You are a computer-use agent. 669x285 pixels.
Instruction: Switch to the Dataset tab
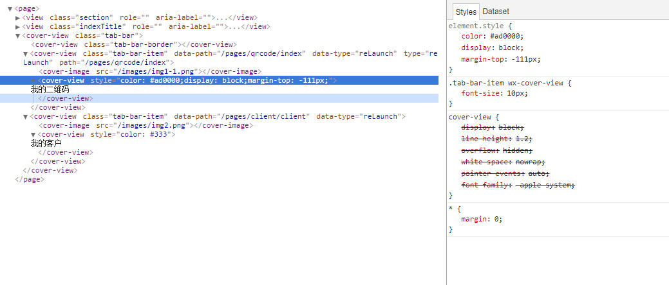[x=496, y=12]
